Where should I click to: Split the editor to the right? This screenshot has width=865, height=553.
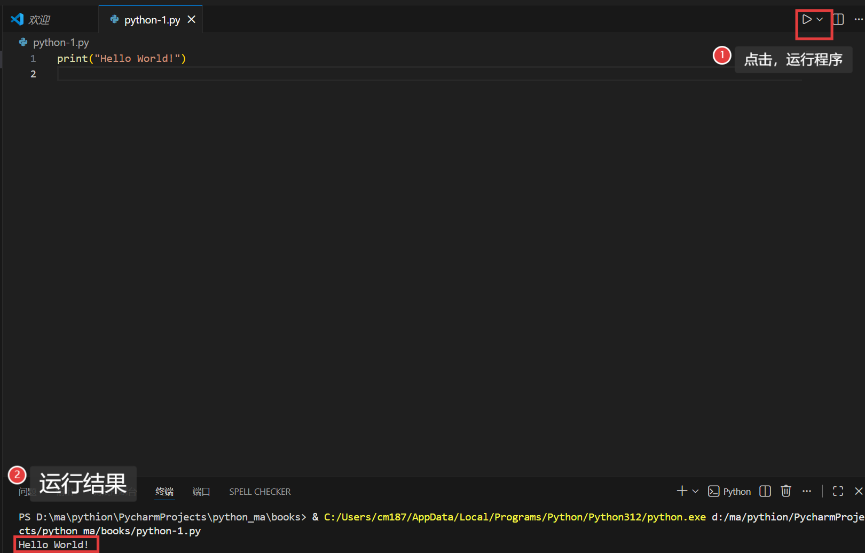pyautogui.click(x=838, y=20)
